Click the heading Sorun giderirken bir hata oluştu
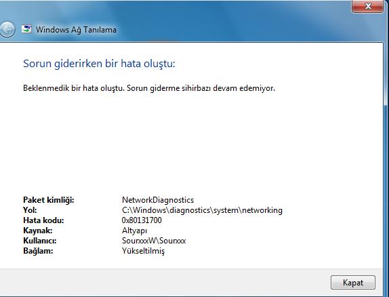 99,64
